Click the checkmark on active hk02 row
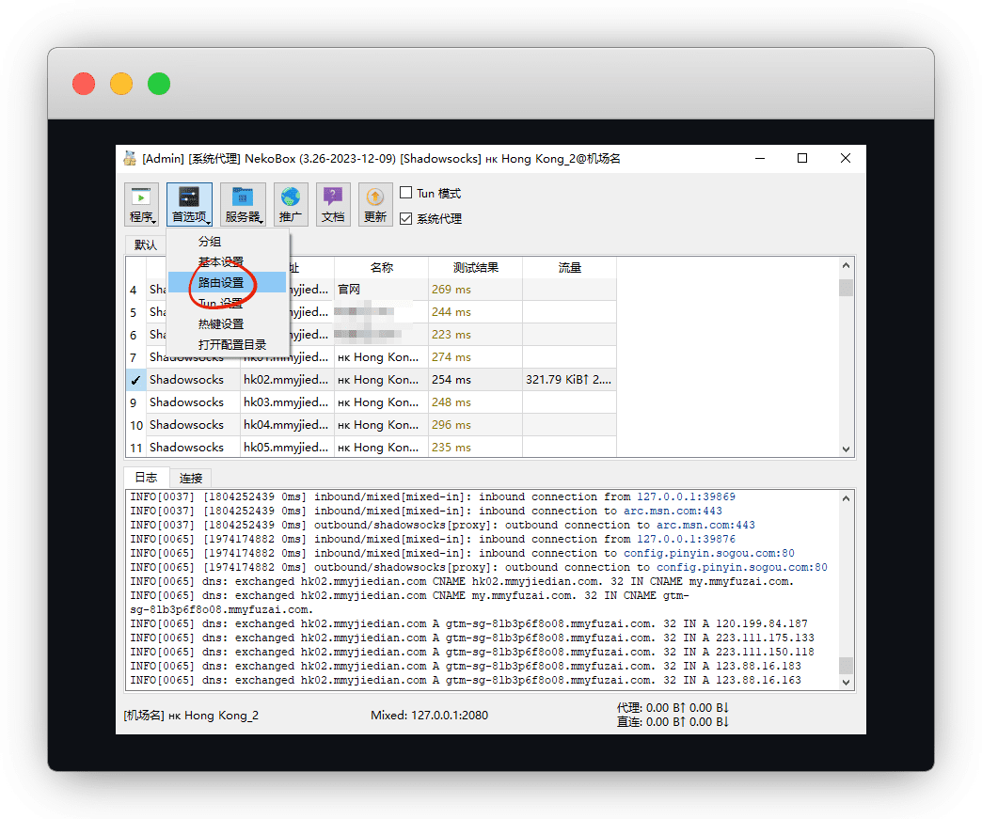982x819 pixels. pyautogui.click(x=135, y=380)
